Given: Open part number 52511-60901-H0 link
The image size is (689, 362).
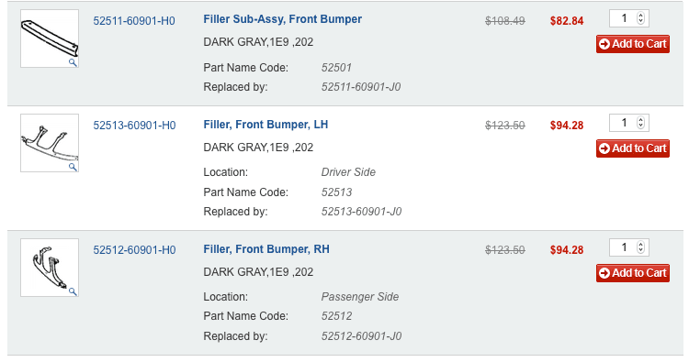Looking at the screenshot, I should (x=134, y=21).
